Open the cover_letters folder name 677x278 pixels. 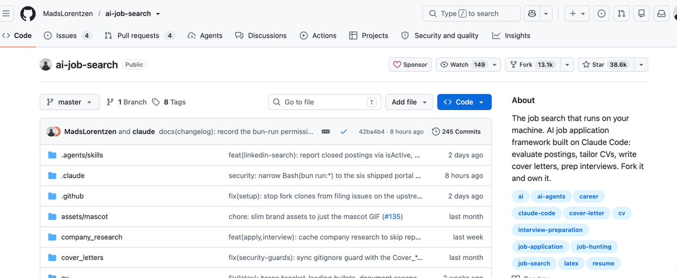point(82,258)
